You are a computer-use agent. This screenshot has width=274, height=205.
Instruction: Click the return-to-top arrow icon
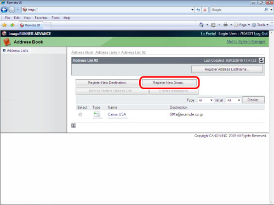(x=73, y=125)
